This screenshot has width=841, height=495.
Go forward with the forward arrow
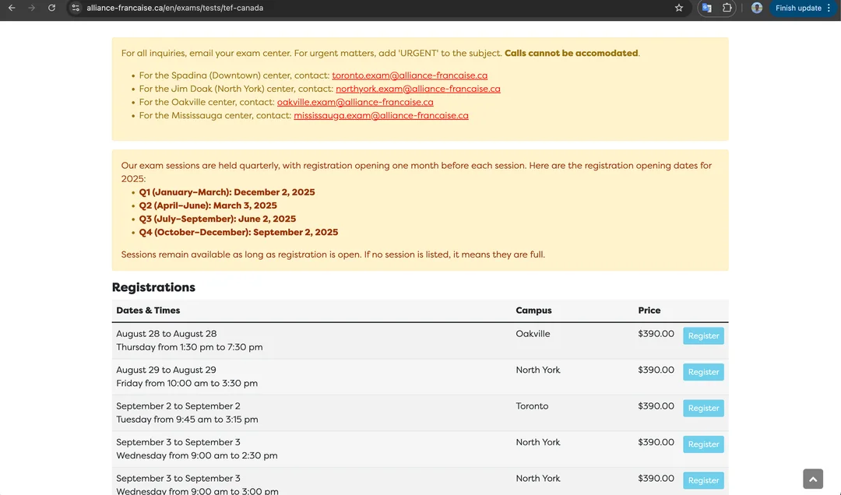(32, 8)
